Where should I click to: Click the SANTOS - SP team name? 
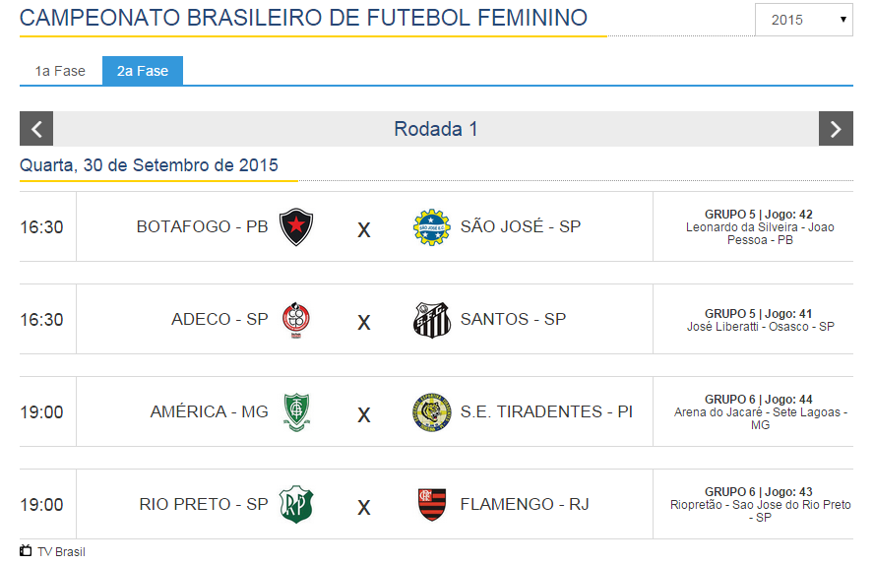point(513,319)
